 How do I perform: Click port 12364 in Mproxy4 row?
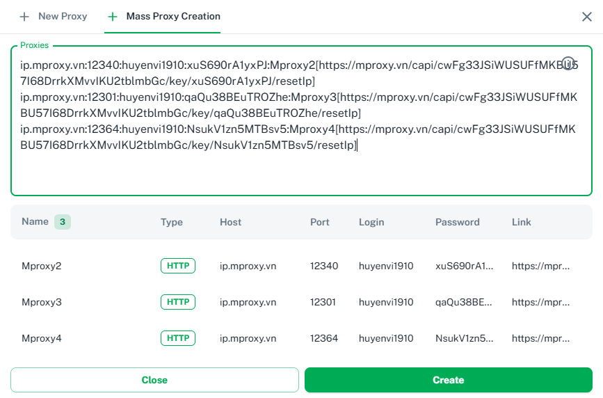(x=324, y=339)
